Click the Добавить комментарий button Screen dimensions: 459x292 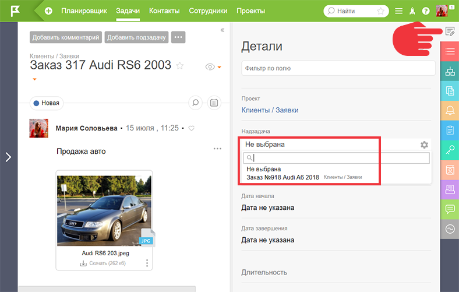pos(66,37)
